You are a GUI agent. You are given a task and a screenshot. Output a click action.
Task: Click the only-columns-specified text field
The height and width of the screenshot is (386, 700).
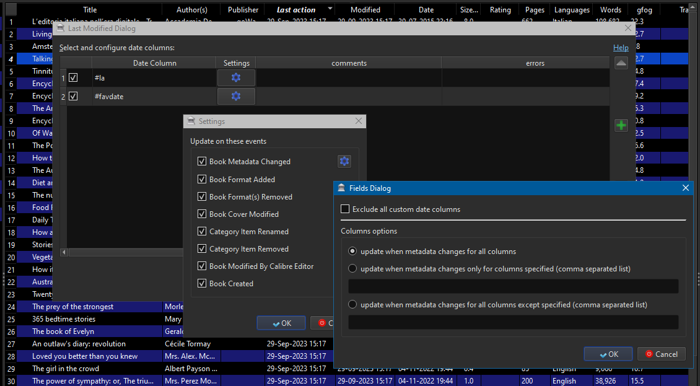click(513, 286)
